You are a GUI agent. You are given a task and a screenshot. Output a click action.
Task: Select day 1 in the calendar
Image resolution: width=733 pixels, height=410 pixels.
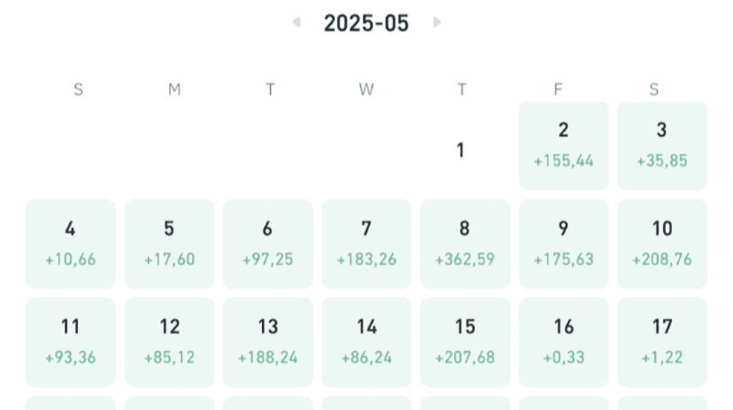pyautogui.click(x=460, y=150)
